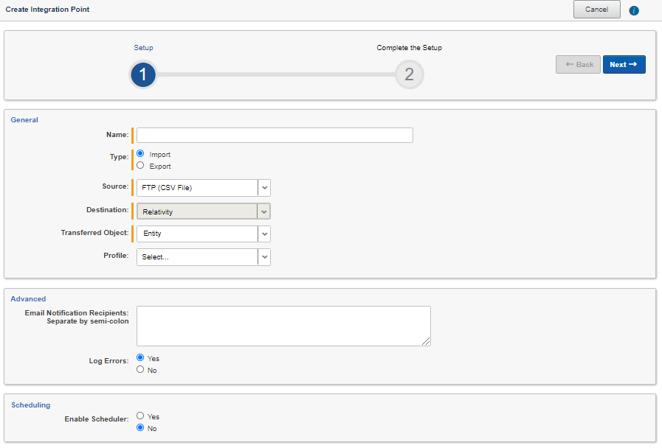Open the blue info help icon

(x=634, y=10)
